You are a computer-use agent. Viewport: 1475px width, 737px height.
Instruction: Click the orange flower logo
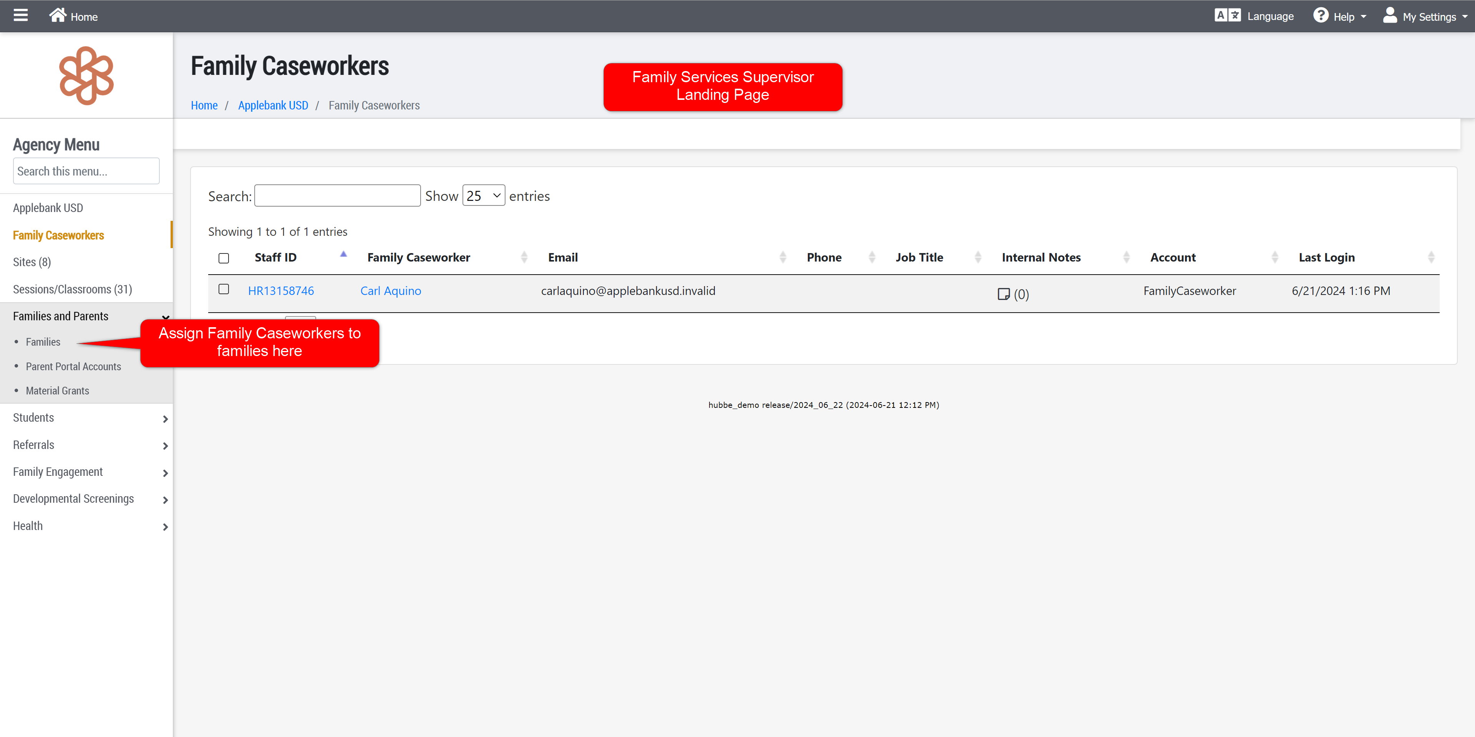click(86, 76)
